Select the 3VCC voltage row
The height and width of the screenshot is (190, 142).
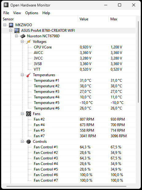69,58
